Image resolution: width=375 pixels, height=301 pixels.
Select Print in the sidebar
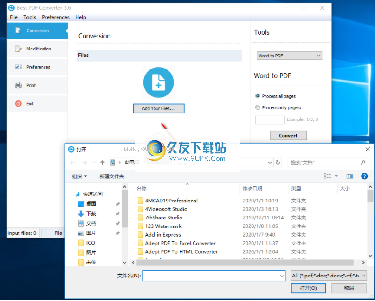click(38, 85)
